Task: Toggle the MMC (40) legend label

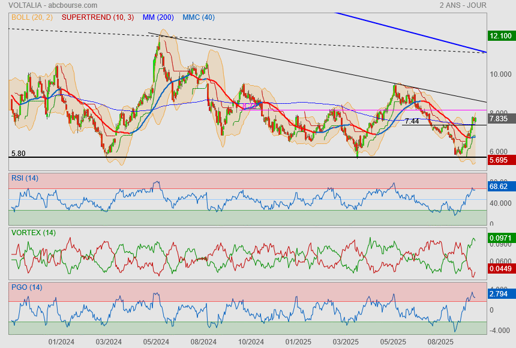Action: tap(198, 17)
